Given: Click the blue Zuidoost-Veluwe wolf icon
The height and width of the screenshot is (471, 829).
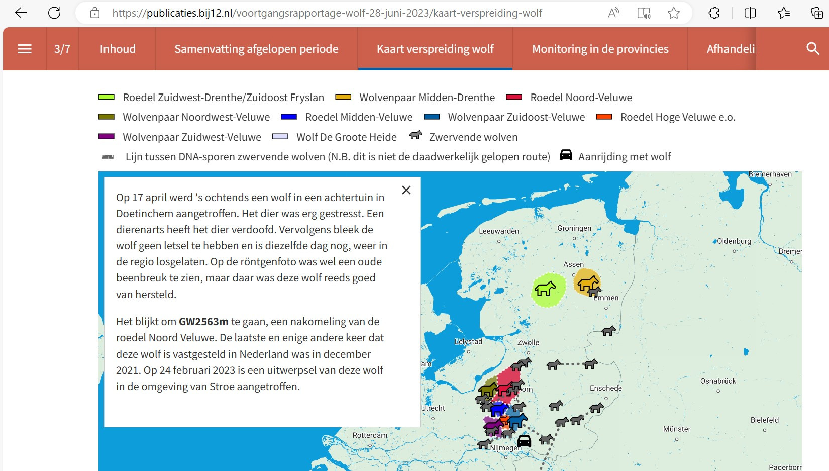Looking at the screenshot, I should coord(517,420).
